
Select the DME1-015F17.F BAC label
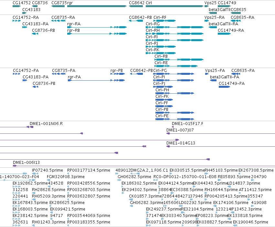[187, 124]
